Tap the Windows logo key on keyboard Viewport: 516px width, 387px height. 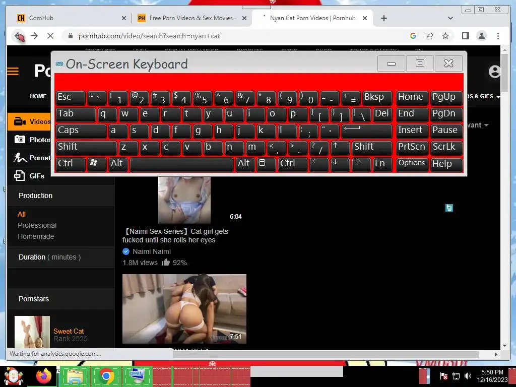click(97, 164)
